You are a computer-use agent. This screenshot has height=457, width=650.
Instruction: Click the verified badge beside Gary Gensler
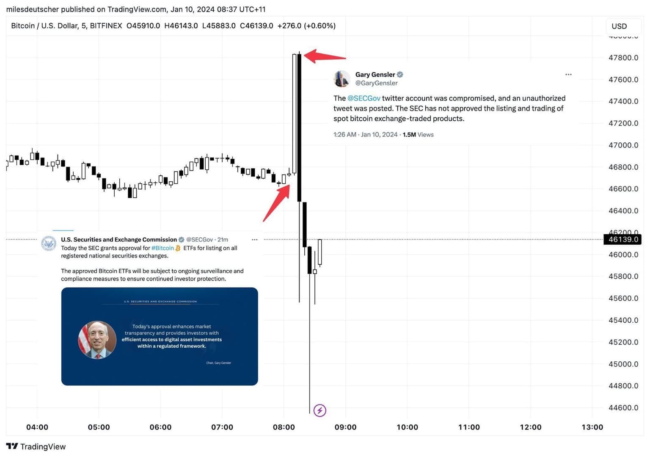[x=400, y=75]
